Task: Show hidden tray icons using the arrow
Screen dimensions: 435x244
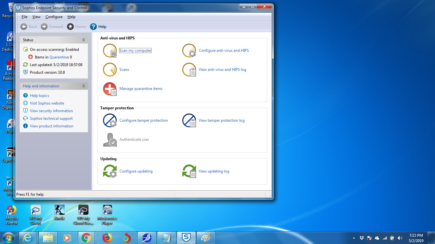Action: pyautogui.click(x=354, y=238)
